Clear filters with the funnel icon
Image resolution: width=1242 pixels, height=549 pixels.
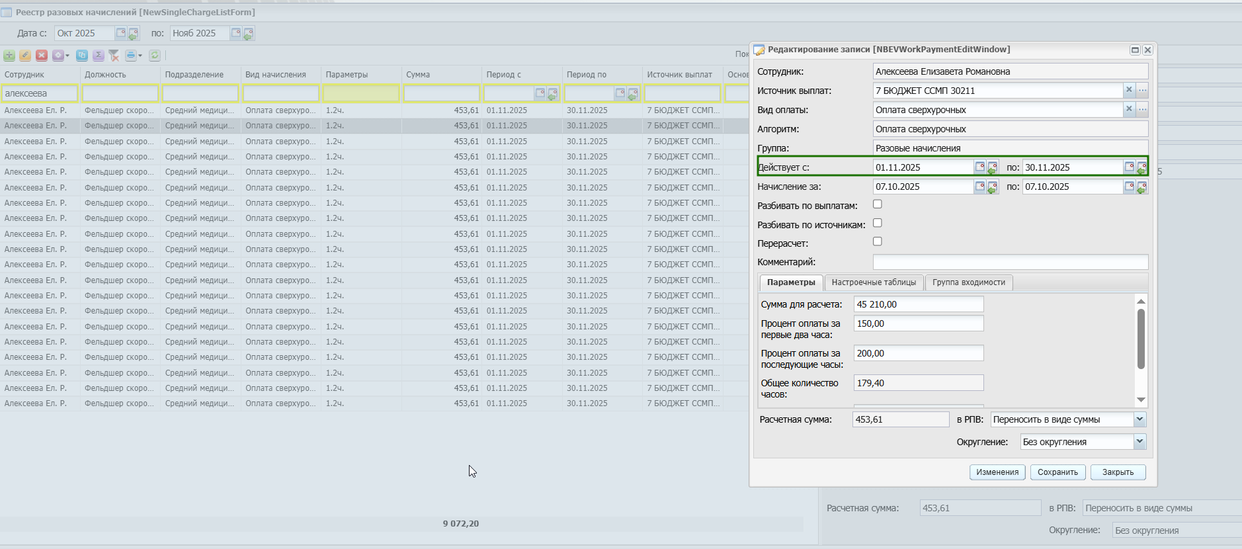click(114, 56)
